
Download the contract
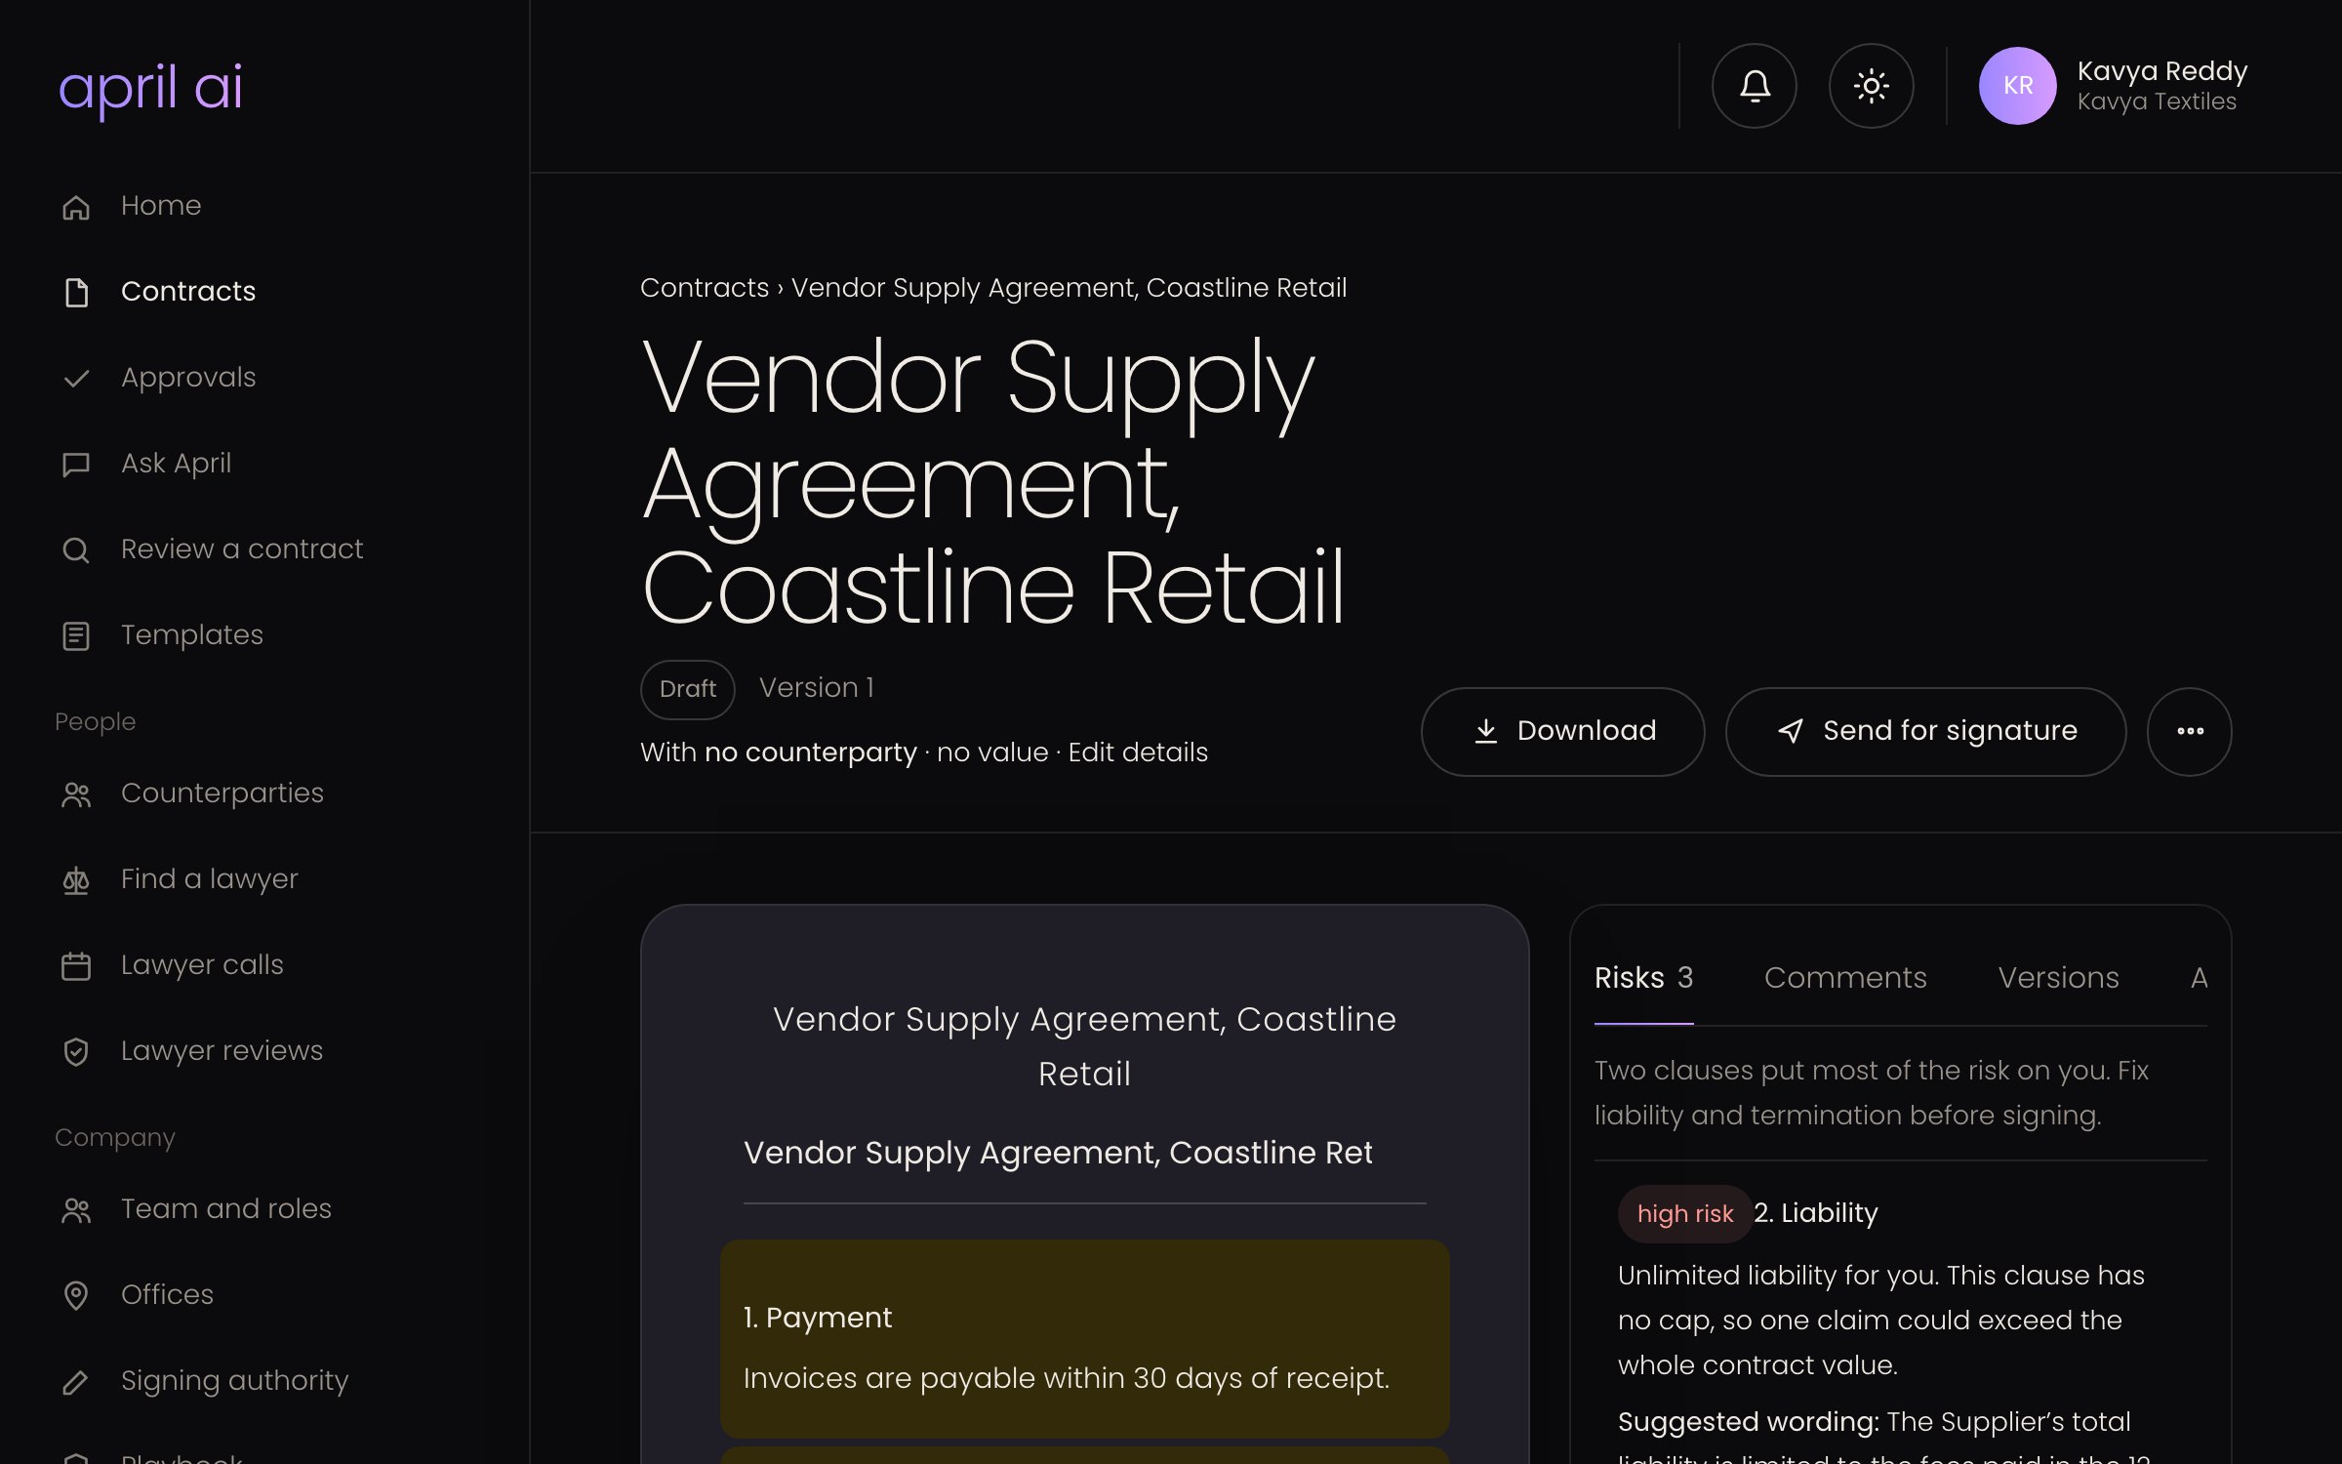[1562, 731]
